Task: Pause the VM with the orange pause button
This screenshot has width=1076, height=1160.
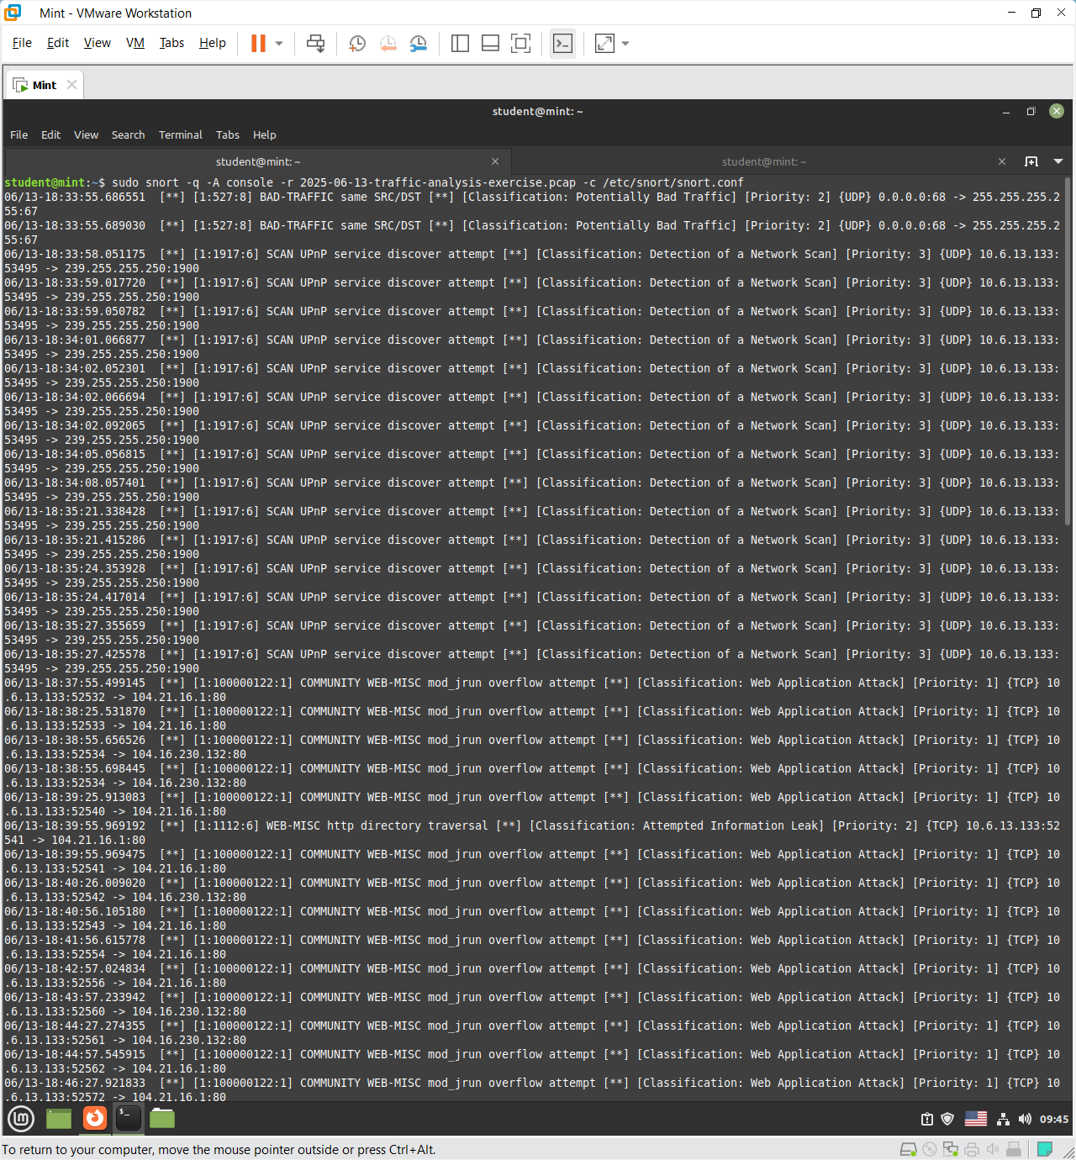Action: click(x=258, y=44)
